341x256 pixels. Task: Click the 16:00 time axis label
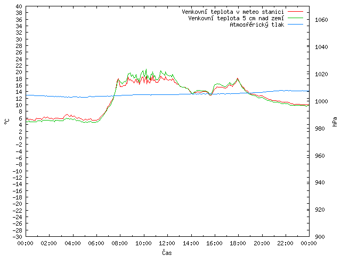point(214,243)
